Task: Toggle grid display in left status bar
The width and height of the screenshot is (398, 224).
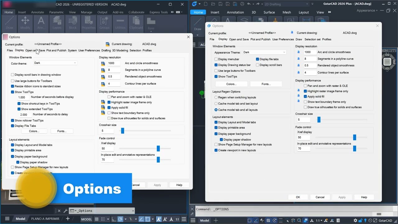Action: tap(97, 219)
